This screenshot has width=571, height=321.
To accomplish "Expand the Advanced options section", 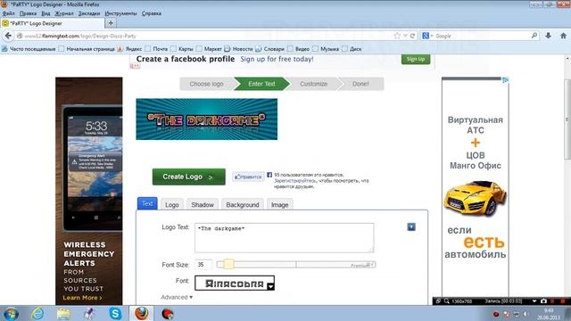I will pos(177,297).
